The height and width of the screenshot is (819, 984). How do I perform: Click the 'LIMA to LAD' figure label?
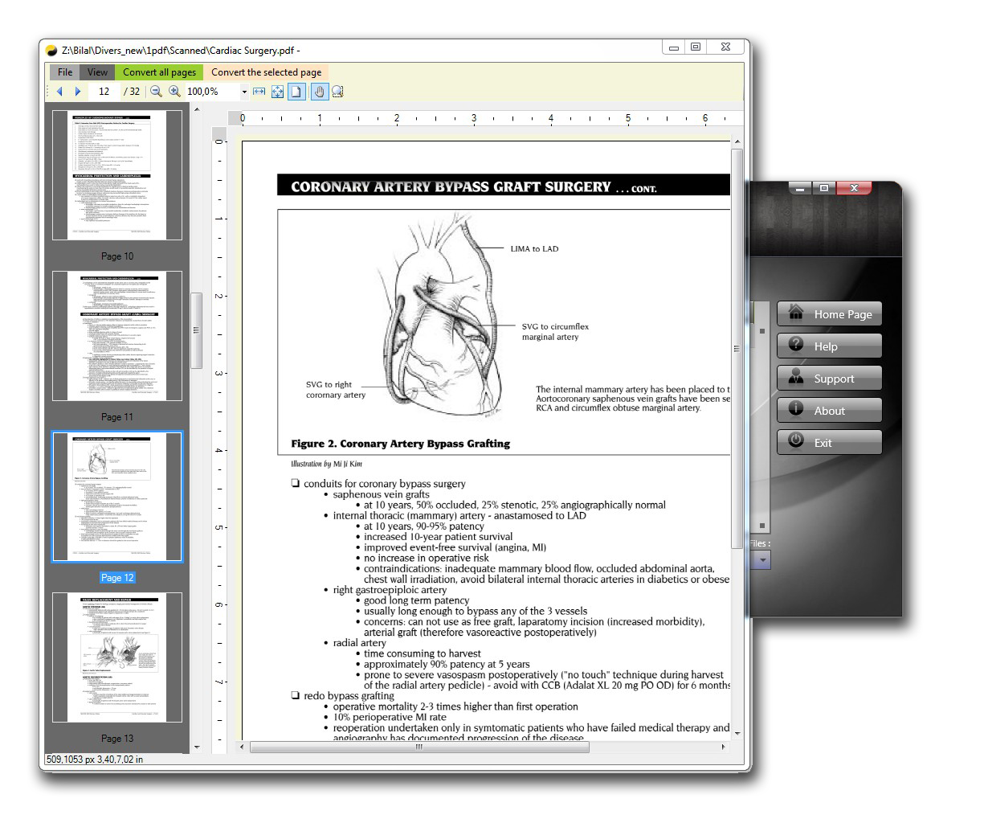pyautogui.click(x=534, y=249)
